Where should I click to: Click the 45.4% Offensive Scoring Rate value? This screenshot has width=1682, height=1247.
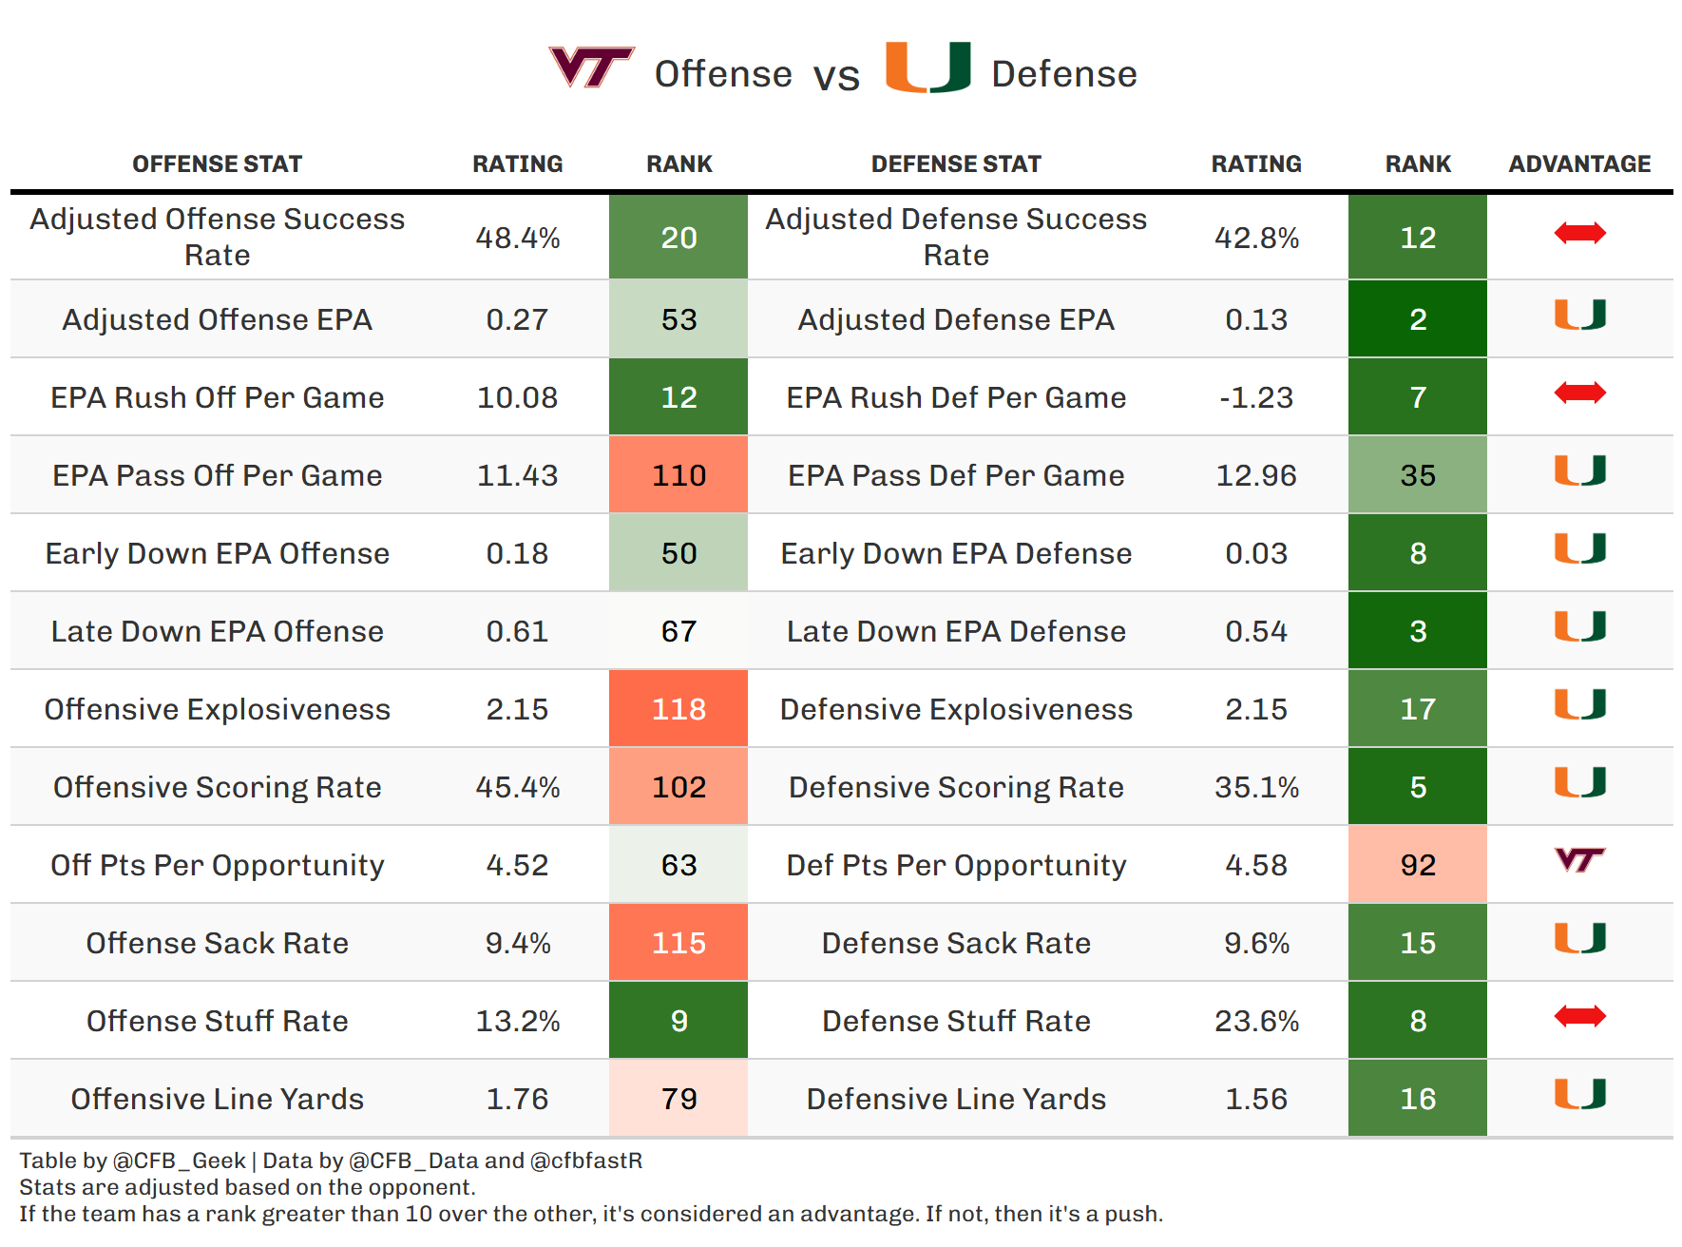(517, 787)
